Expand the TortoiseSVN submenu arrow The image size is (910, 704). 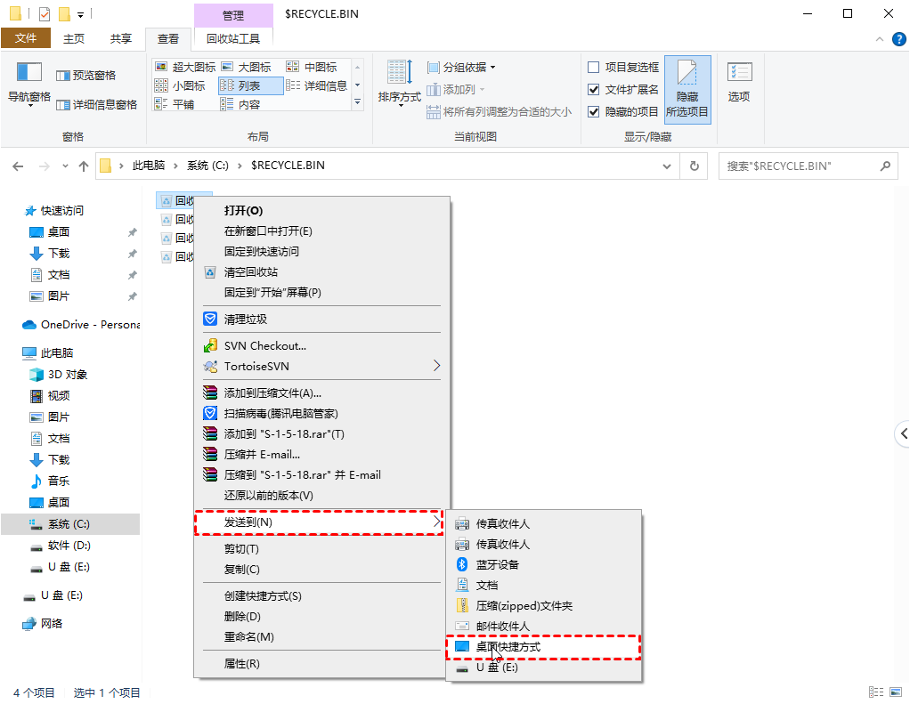pyautogui.click(x=436, y=366)
